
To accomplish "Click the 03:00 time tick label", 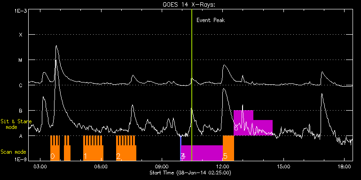I will (x=40, y=167).
